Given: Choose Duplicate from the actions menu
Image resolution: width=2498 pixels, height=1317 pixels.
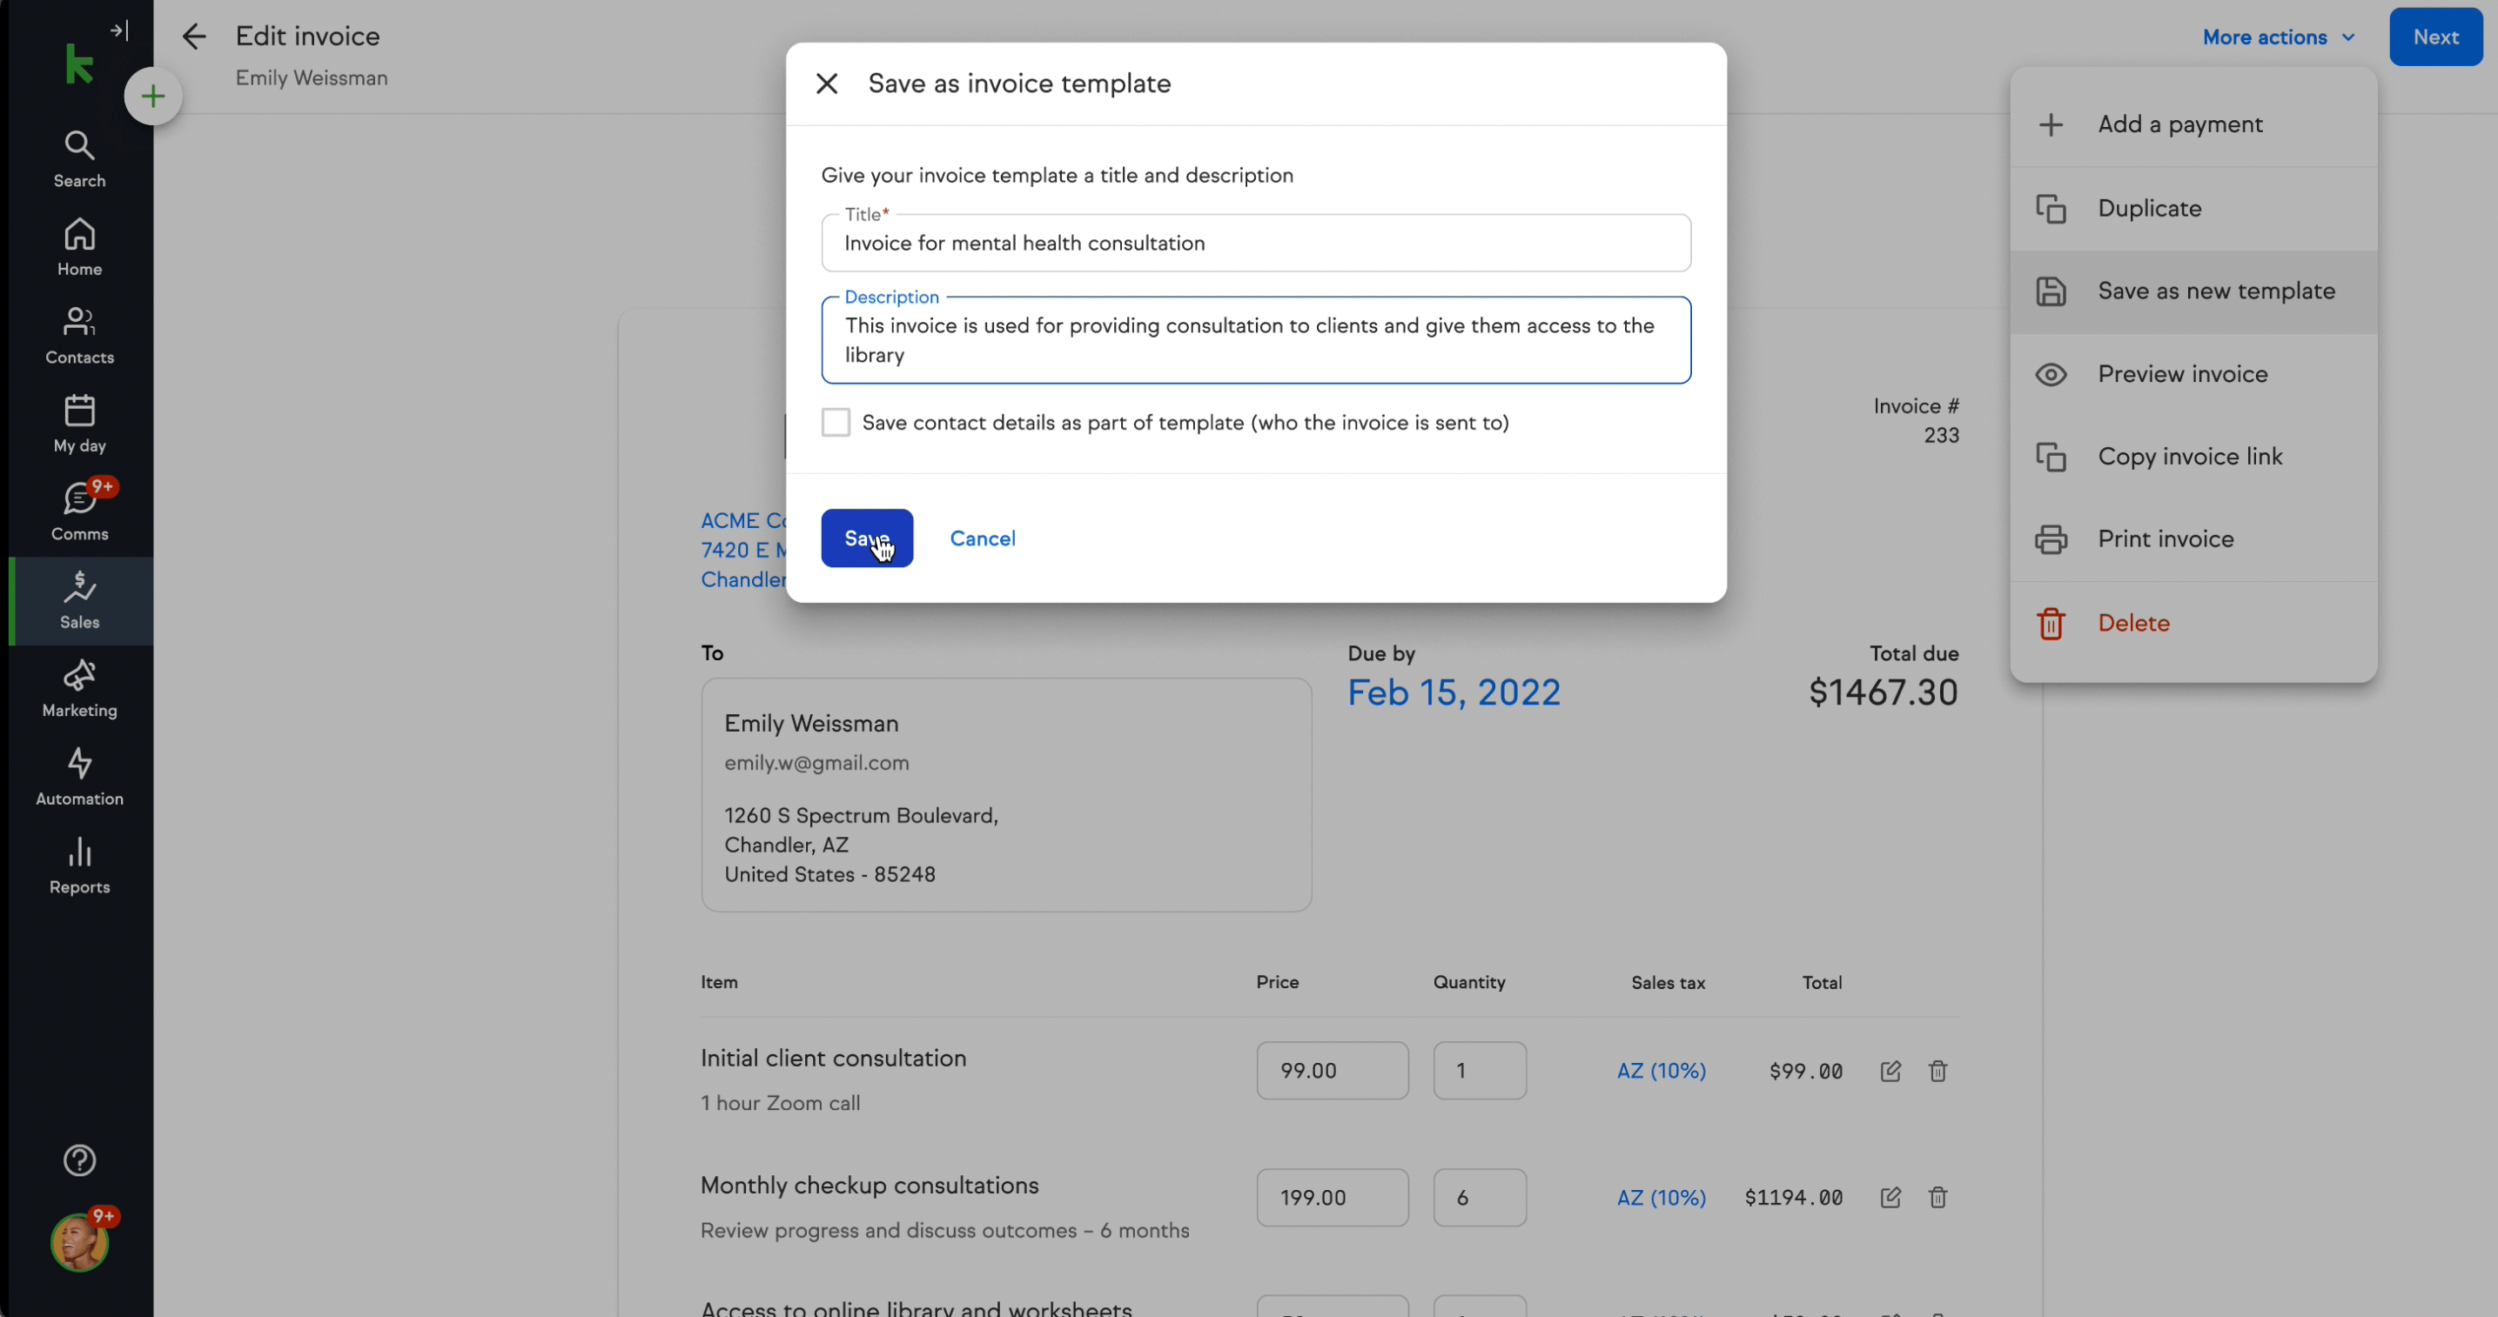Looking at the screenshot, I should (2193, 209).
